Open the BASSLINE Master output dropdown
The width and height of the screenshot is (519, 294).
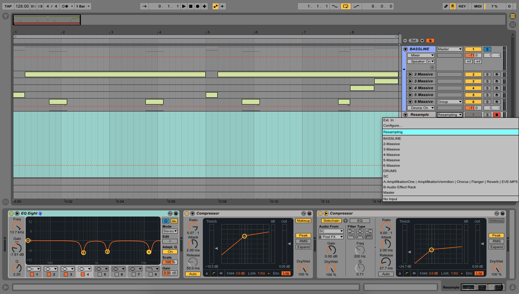coord(449,49)
